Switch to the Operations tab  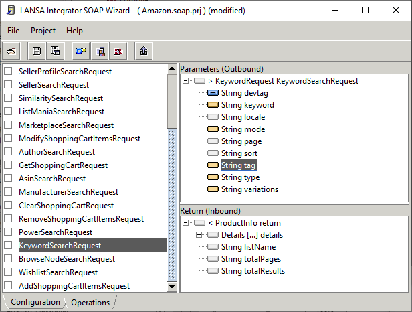(x=90, y=303)
